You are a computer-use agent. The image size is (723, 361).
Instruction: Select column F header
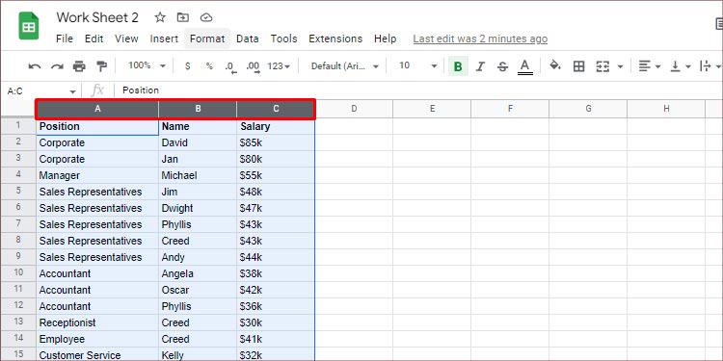(x=510, y=109)
